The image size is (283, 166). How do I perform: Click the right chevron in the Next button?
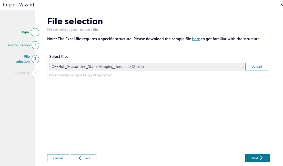coord(261,158)
